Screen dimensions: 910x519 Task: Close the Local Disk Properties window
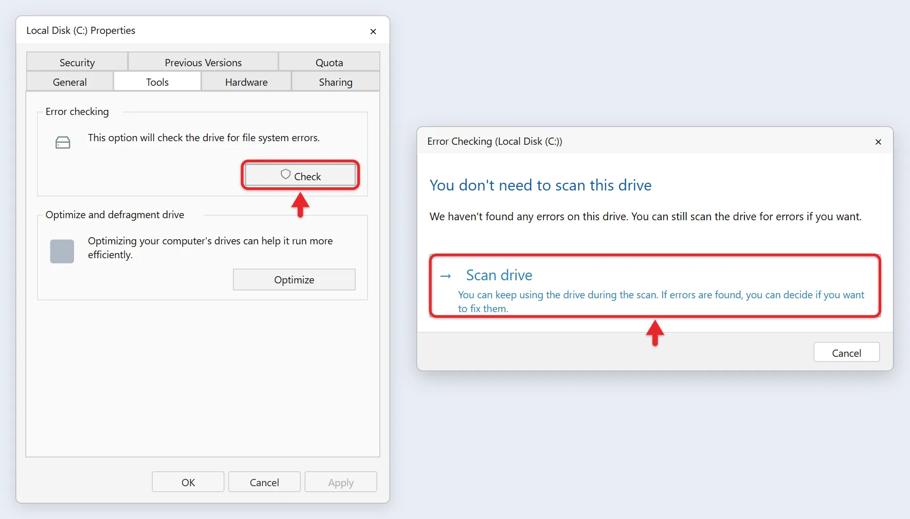coord(373,31)
